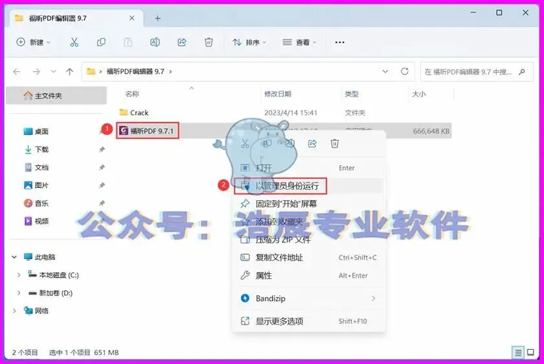Click the Rename icon in the toolbar
Image resolution: width=544 pixels, height=364 pixels.
[x=155, y=42]
